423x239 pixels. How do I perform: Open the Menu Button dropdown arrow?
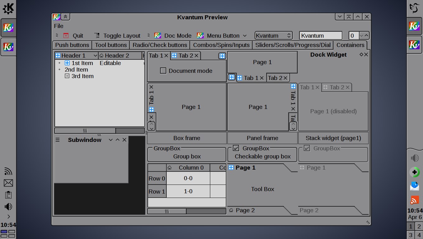(245, 36)
